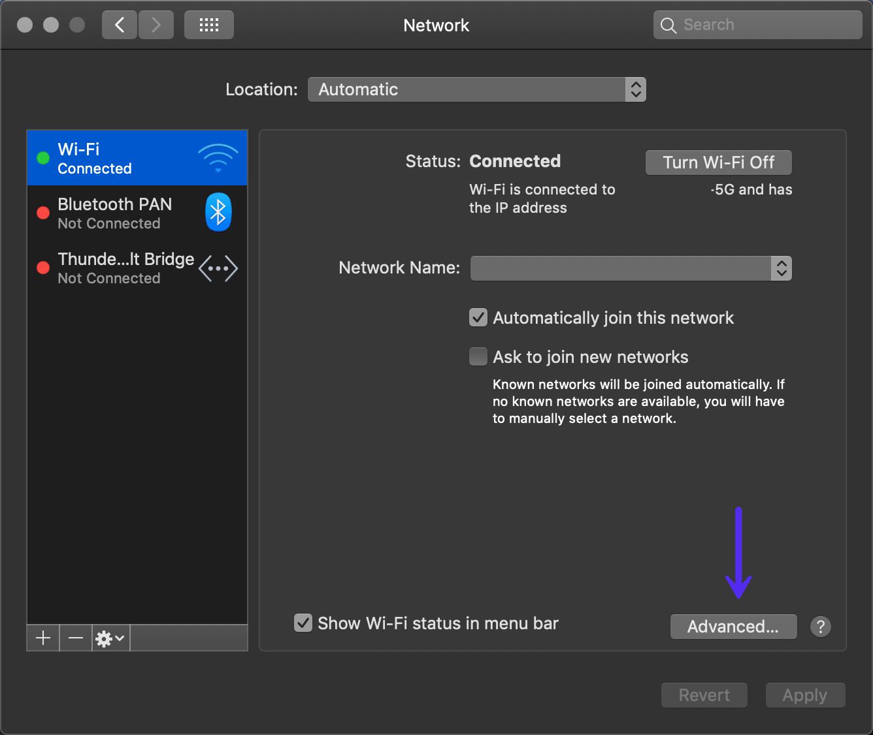
Task: Open Show All preferences grid
Action: [208, 24]
